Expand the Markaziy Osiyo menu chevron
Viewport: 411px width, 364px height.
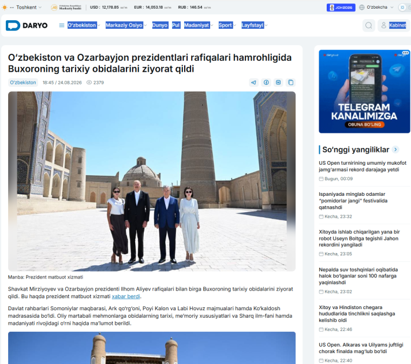pyautogui.click(x=145, y=25)
